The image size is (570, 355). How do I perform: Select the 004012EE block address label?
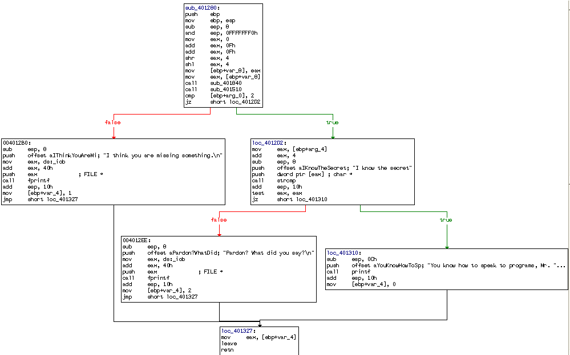(x=137, y=240)
